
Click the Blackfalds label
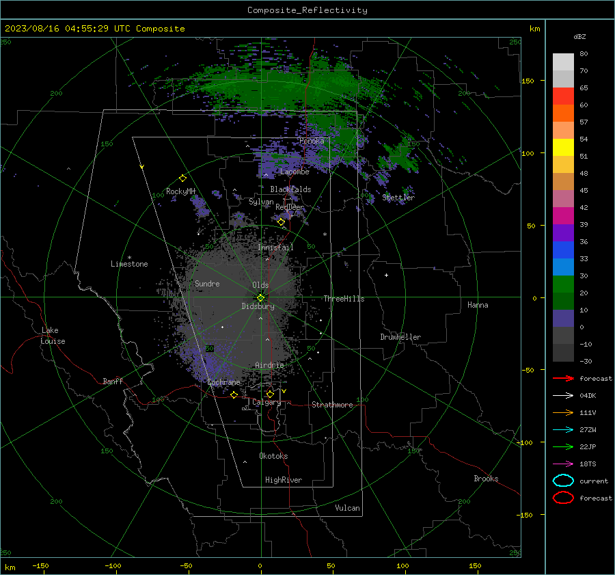point(290,189)
